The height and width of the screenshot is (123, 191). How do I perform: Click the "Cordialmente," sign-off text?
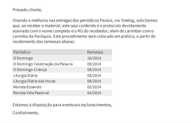26,112
